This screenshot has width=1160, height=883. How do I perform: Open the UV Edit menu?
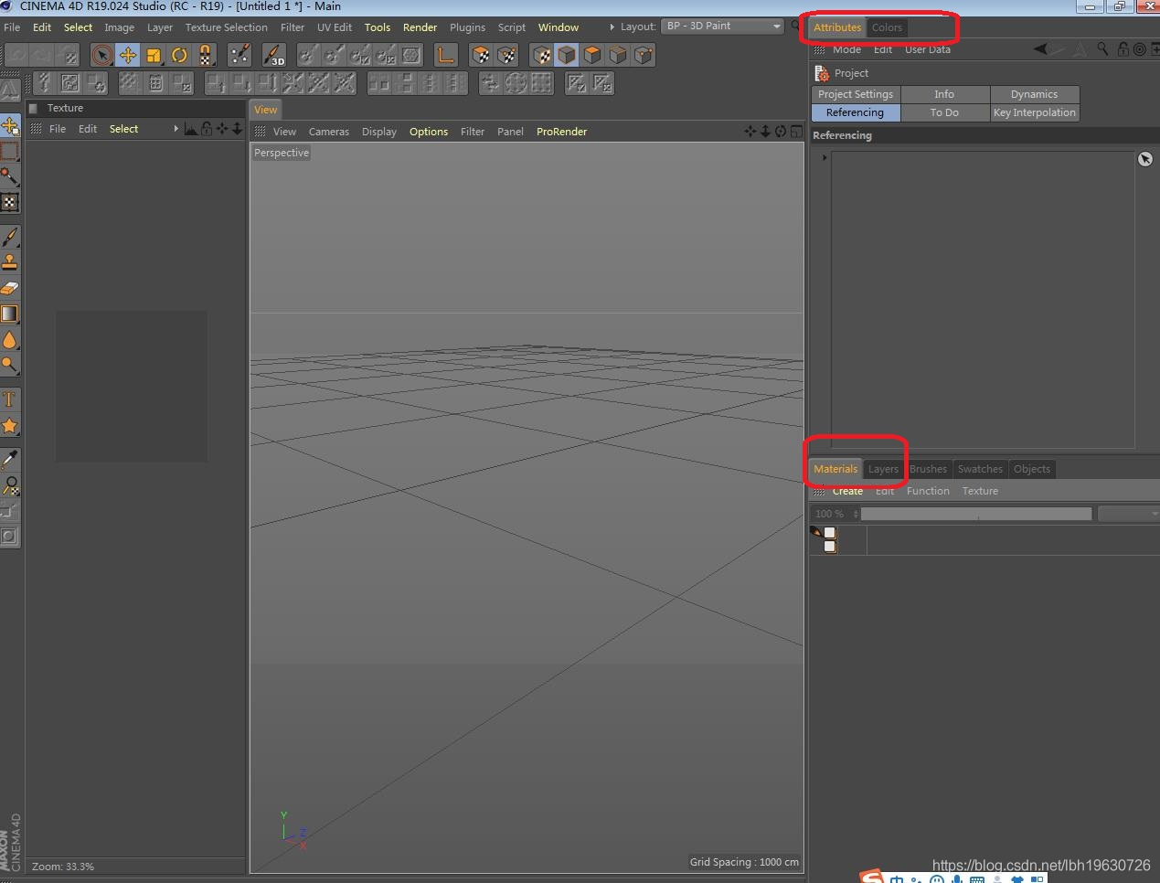(x=335, y=27)
